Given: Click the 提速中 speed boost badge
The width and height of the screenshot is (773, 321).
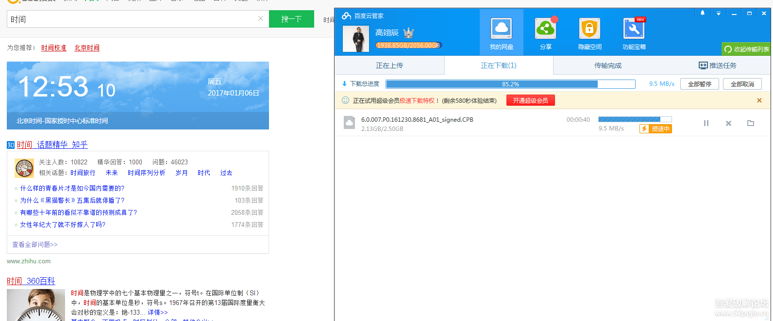Looking at the screenshot, I should pos(655,128).
